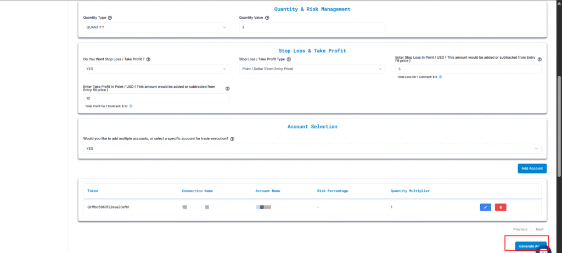This screenshot has width=562, height=253.
Task: Edit the QFffbc6963f22eea20efb1 account row
Action: [x=486, y=207]
